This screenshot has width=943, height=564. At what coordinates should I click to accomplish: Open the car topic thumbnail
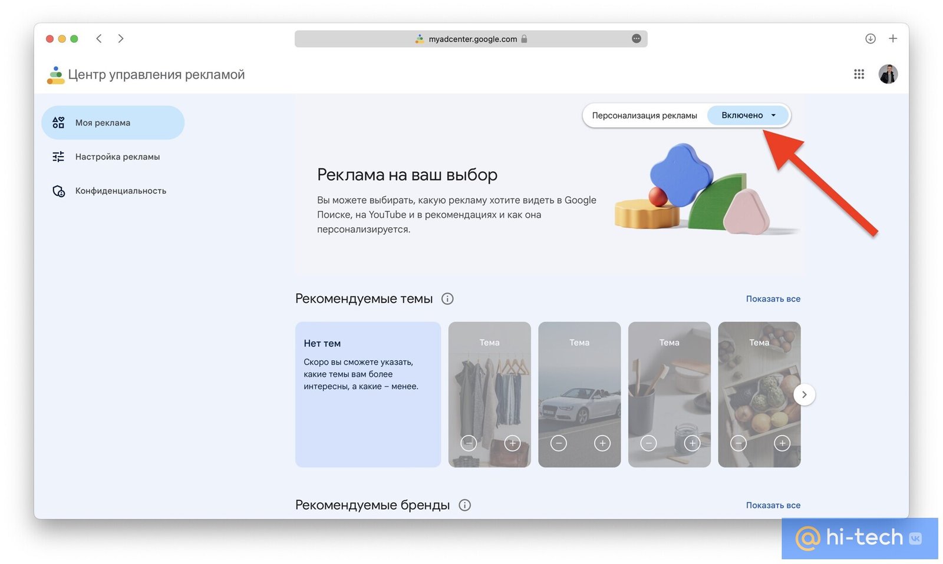(x=579, y=394)
